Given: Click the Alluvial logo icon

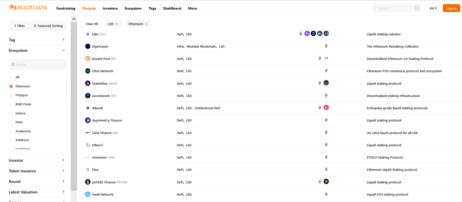Looking at the screenshot, I should click(x=88, y=108).
